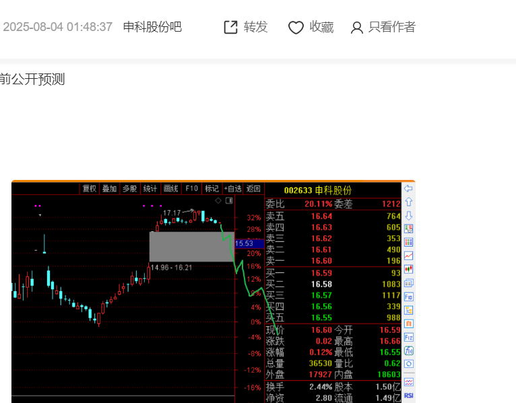Image resolution: width=516 pixels, height=403 pixels.
Task: Click +自选 to add to watchlist
Action: tap(232, 189)
